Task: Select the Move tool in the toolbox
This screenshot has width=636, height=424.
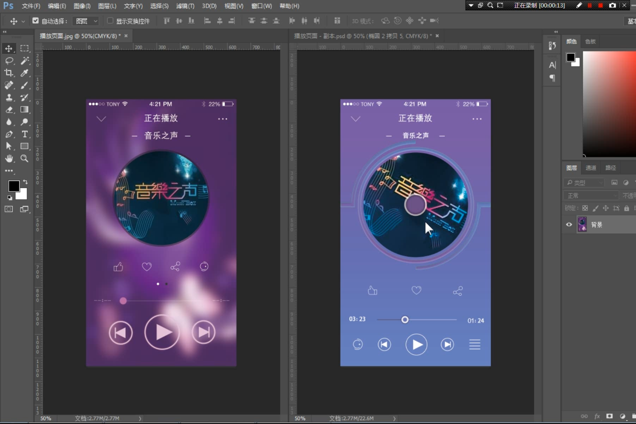Action: click(9, 49)
